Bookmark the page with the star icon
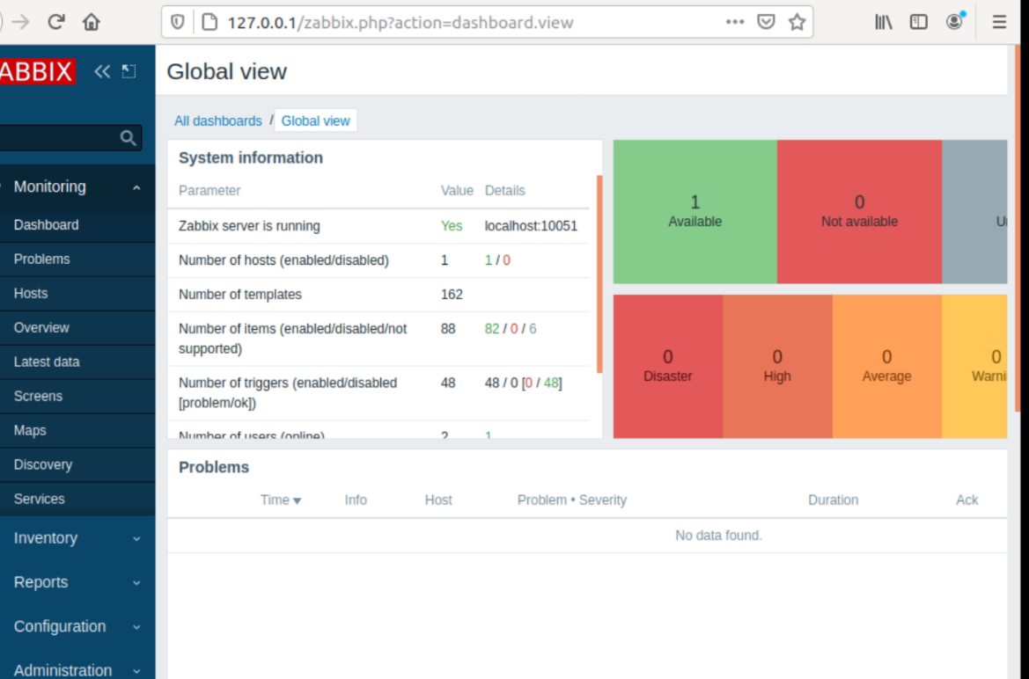Screen dimensions: 1029x679 pos(797,21)
